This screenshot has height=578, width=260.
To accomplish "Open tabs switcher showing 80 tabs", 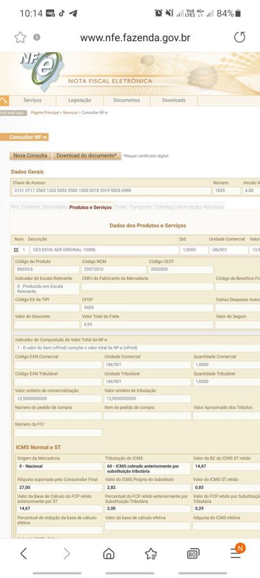I will tap(193, 554).
